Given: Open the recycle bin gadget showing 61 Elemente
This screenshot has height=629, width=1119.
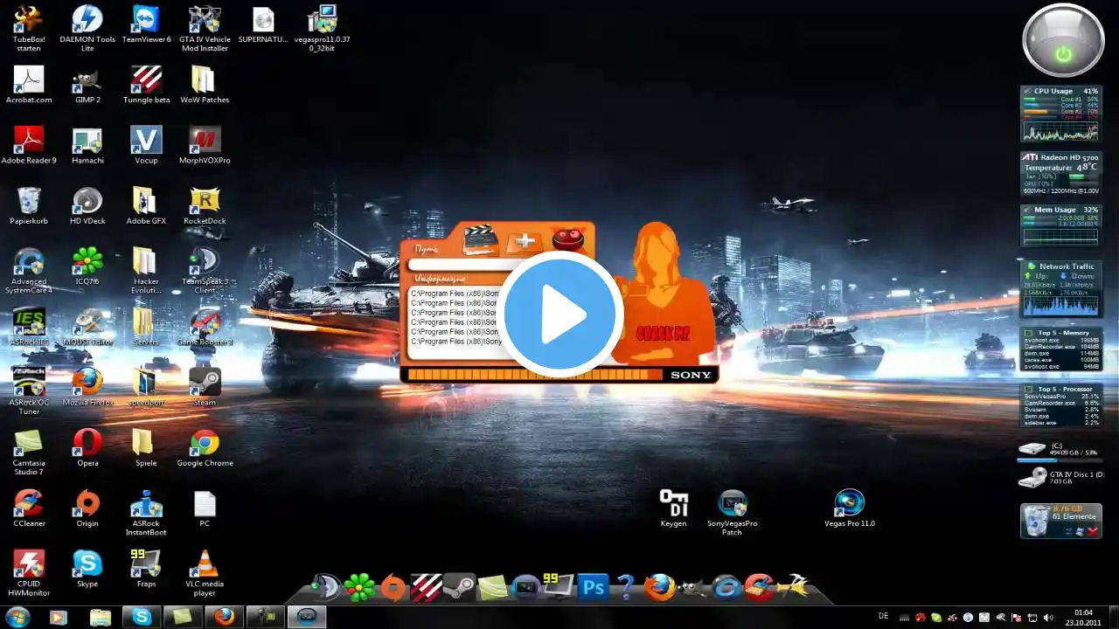Looking at the screenshot, I should click(1061, 521).
